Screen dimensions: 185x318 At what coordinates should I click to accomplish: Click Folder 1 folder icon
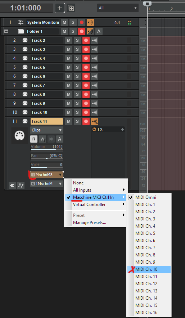pyautogui.click(x=21, y=31)
